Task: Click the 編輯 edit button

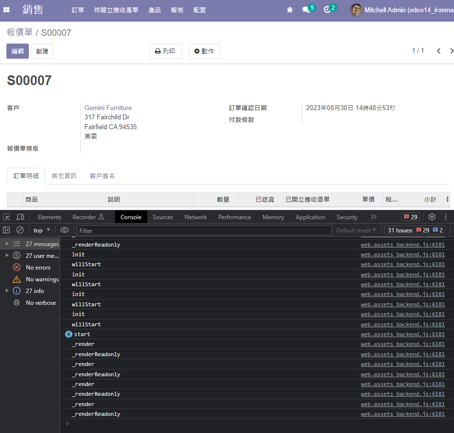Action: click(x=18, y=51)
